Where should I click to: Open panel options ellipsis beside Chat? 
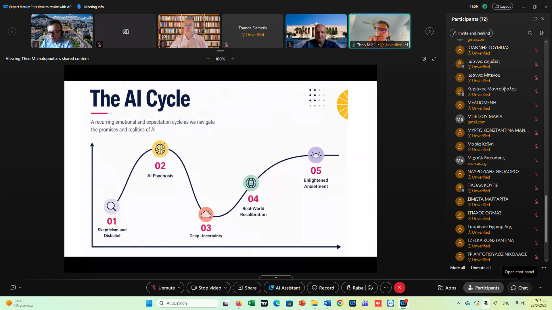tap(540, 288)
